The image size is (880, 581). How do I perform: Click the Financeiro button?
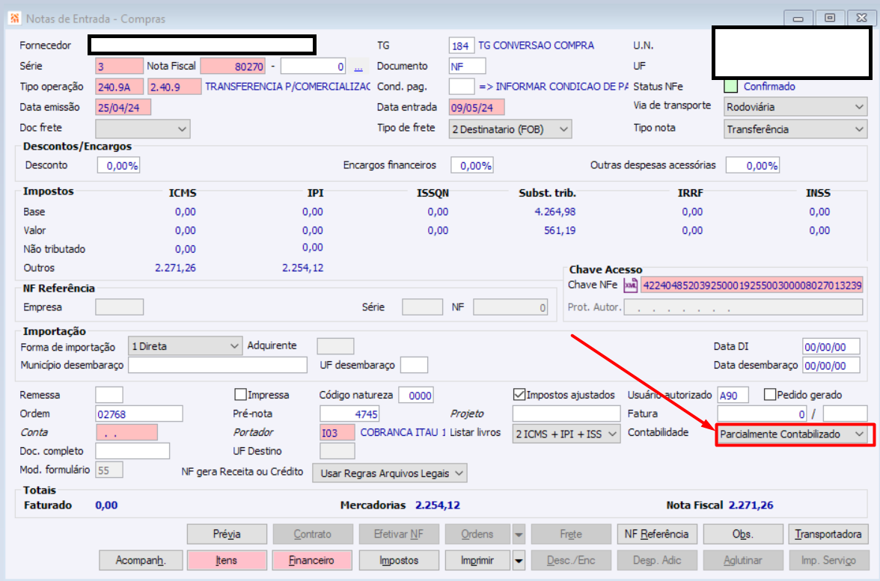coord(312,560)
